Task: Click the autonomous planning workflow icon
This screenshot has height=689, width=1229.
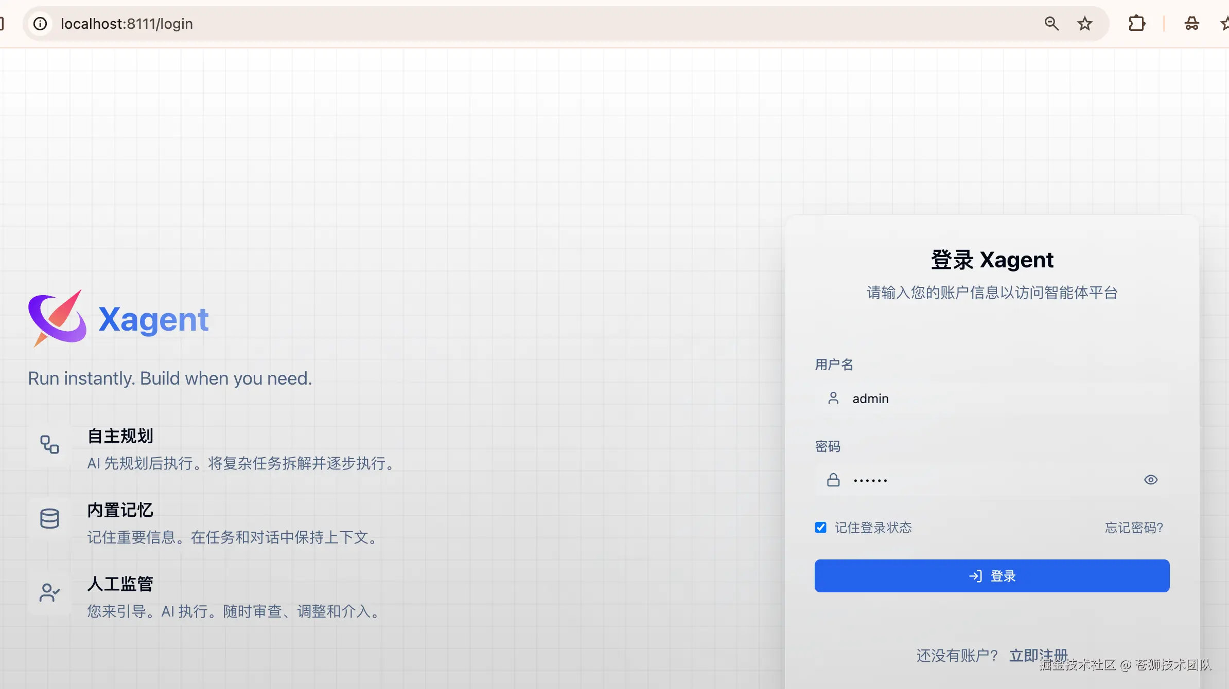Action: pos(49,444)
